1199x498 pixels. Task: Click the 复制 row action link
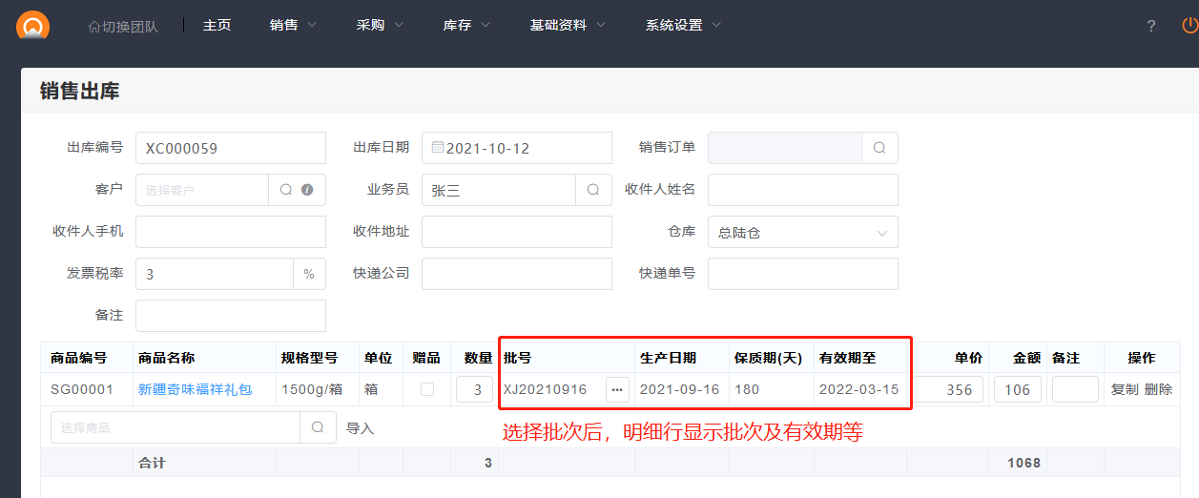(x=1125, y=389)
